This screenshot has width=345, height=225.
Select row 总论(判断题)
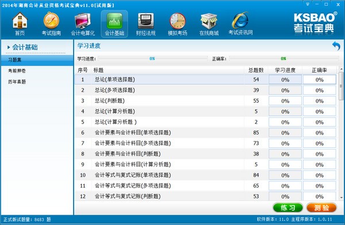[205, 101]
